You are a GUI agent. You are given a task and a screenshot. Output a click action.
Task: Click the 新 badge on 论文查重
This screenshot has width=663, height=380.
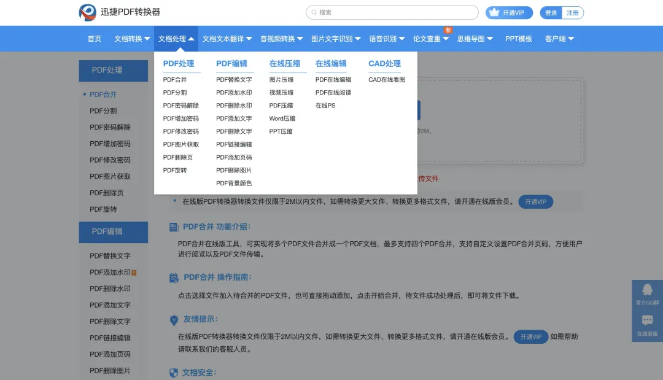click(x=448, y=30)
